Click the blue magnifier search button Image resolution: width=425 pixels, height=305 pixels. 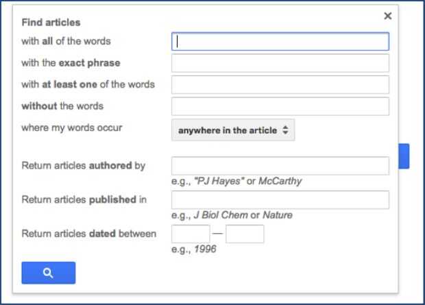(x=48, y=273)
